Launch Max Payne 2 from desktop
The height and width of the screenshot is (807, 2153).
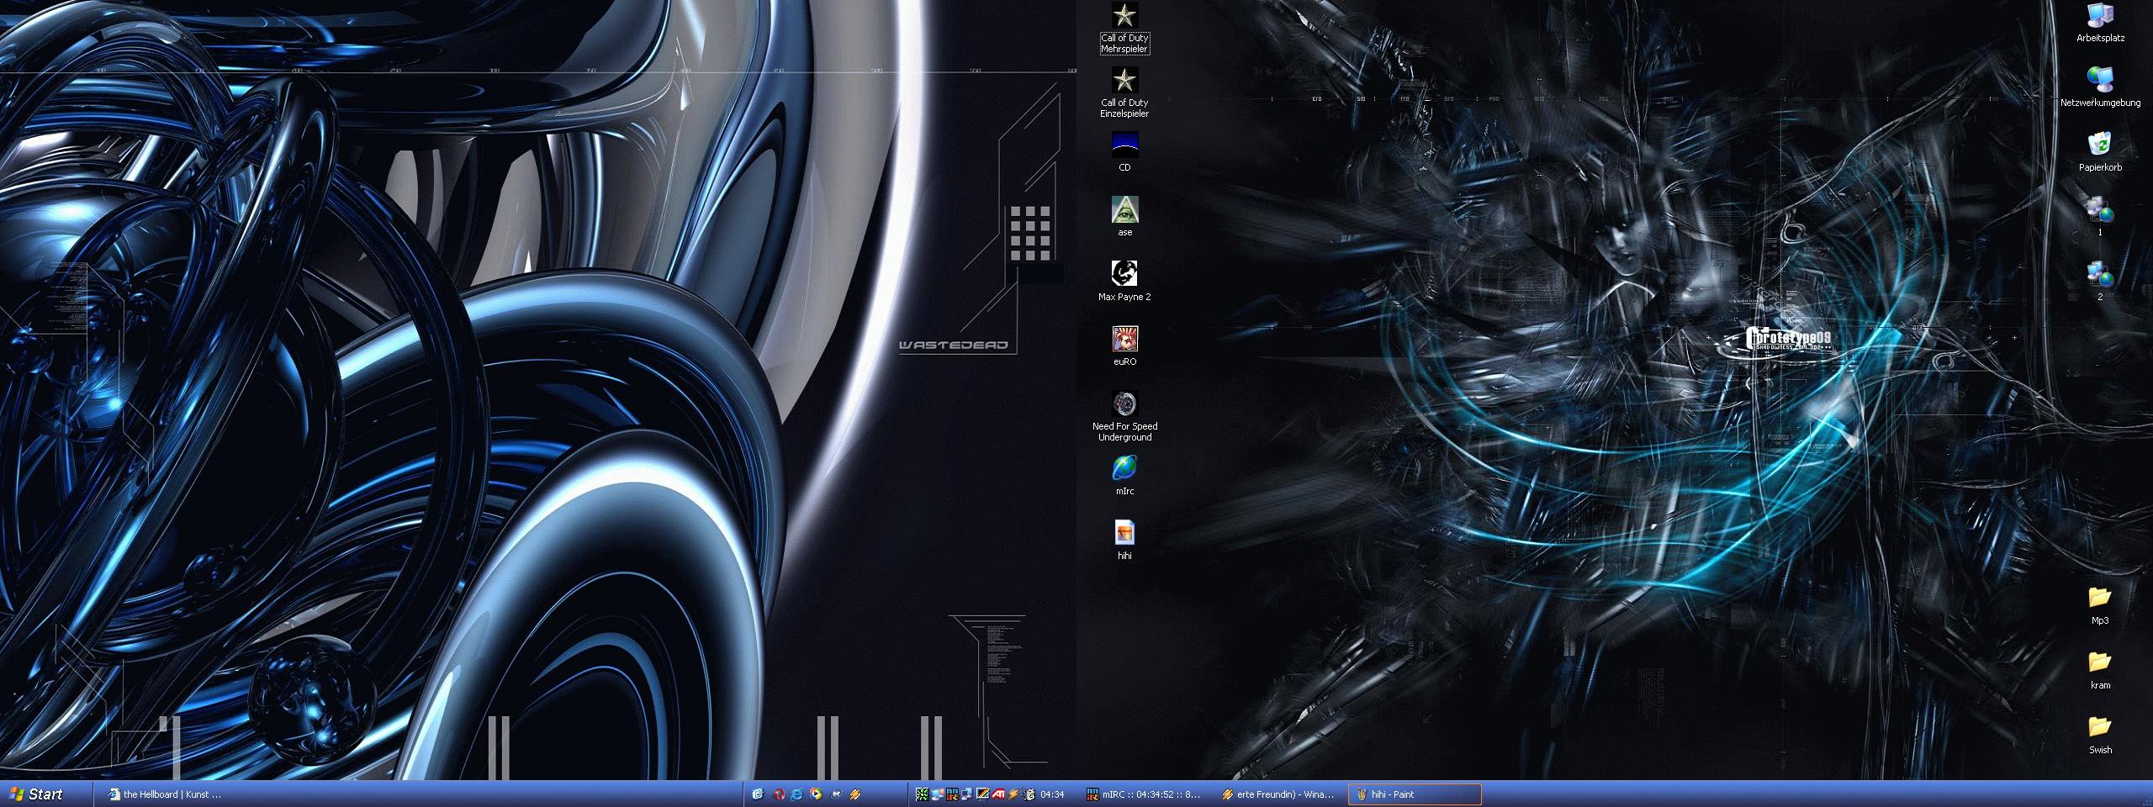pyautogui.click(x=1124, y=274)
